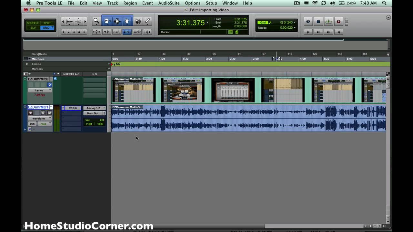This screenshot has height=232, width=413.
Task: Open the File menu
Action: pos(71,3)
